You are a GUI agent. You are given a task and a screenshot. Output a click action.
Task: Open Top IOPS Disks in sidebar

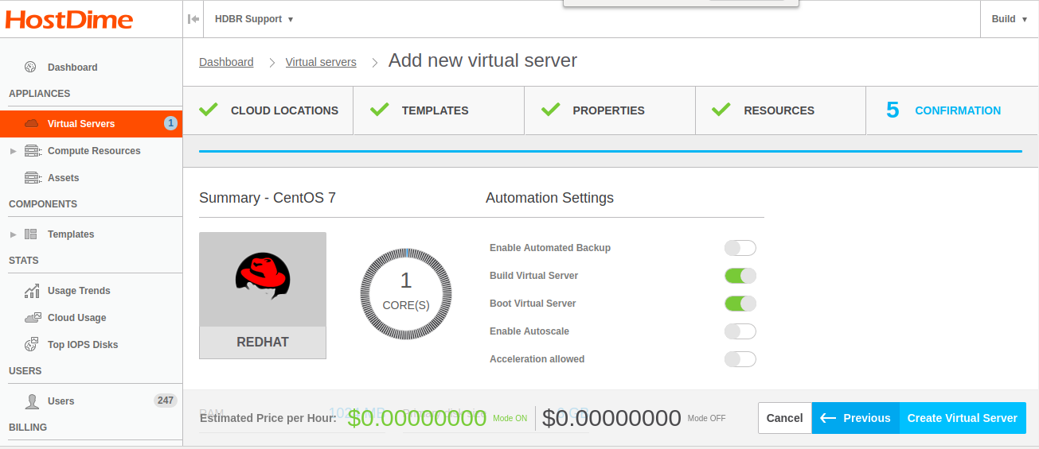(x=83, y=345)
